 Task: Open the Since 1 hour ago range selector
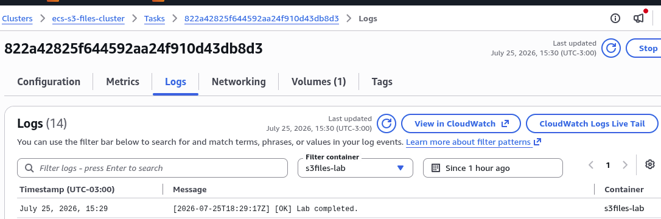coord(493,168)
